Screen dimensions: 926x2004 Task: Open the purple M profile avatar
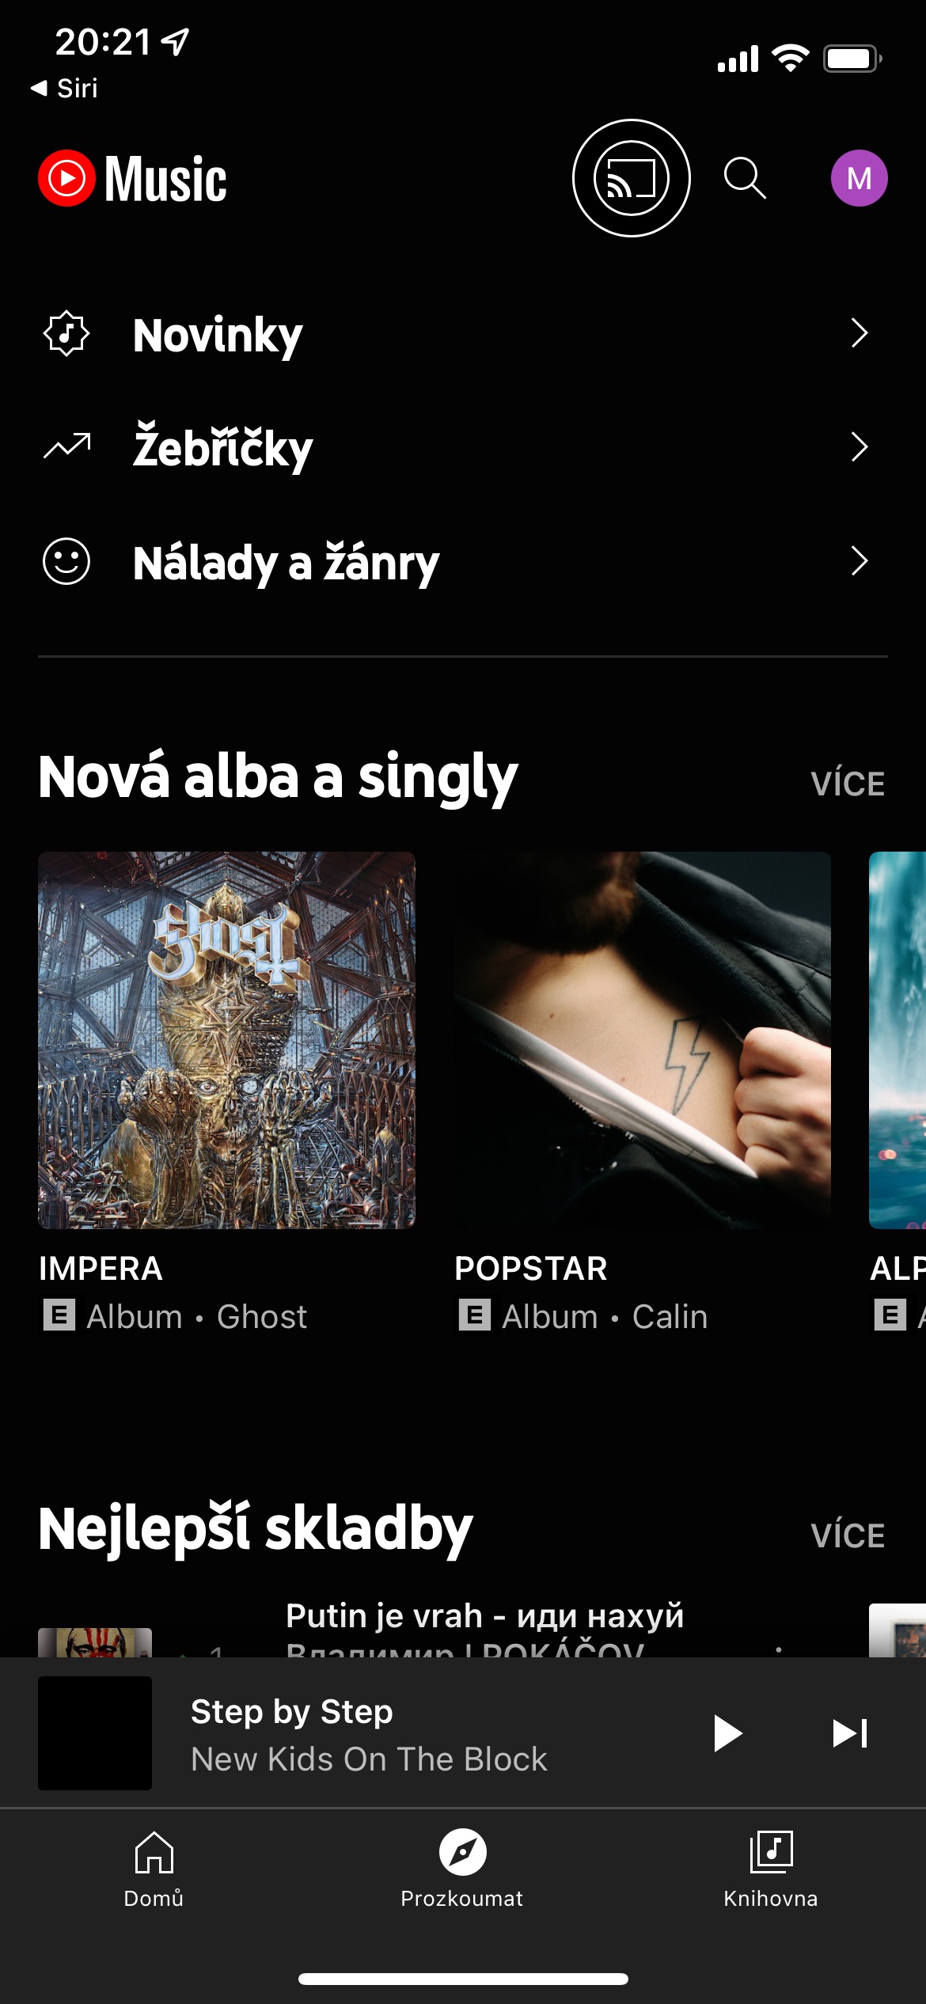click(x=859, y=178)
